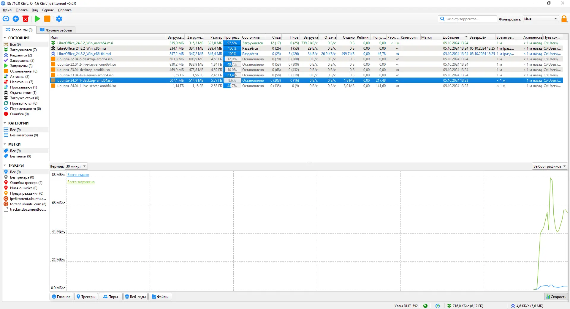Click the add torrent link icon
Screen dimensions: 570x309
(6, 19)
